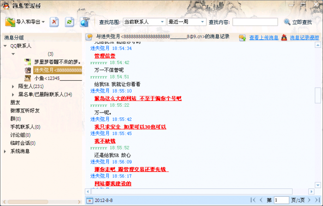Click the search content input field
The image size is (323, 206).
(255, 22)
